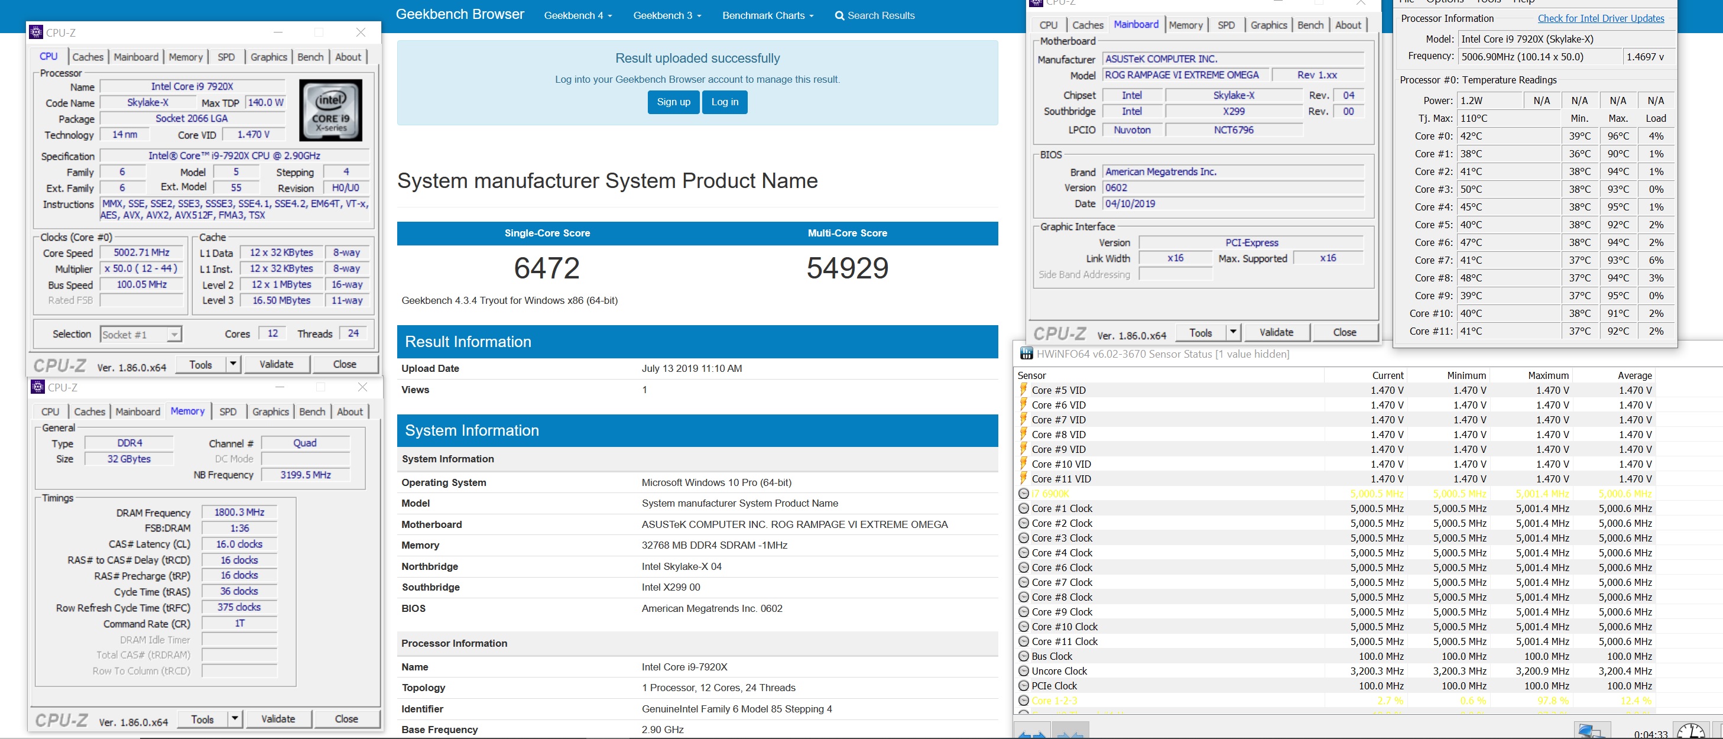Image resolution: width=1723 pixels, height=739 pixels.
Task: Click the clock icon for Bus Clock
Action: tap(1023, 656)
